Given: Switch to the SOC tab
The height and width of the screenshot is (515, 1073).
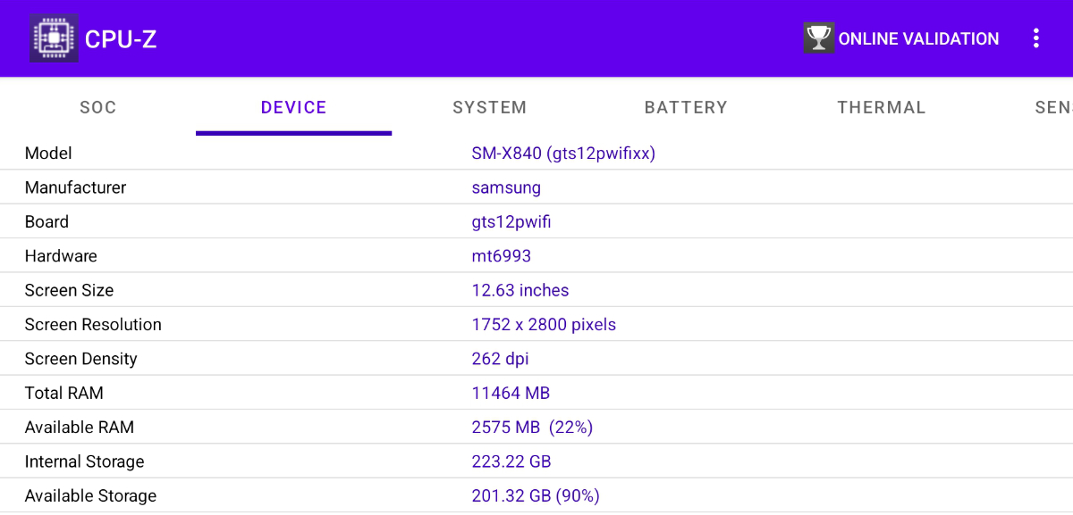Looking at the screenshot, I should pos(98,107).
